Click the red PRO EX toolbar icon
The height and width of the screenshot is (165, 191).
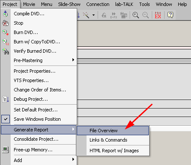tap(158, 15)
